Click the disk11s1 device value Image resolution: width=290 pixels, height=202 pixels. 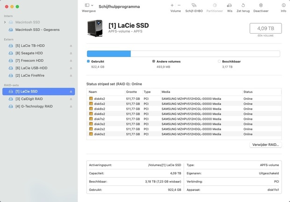(273, 190)
